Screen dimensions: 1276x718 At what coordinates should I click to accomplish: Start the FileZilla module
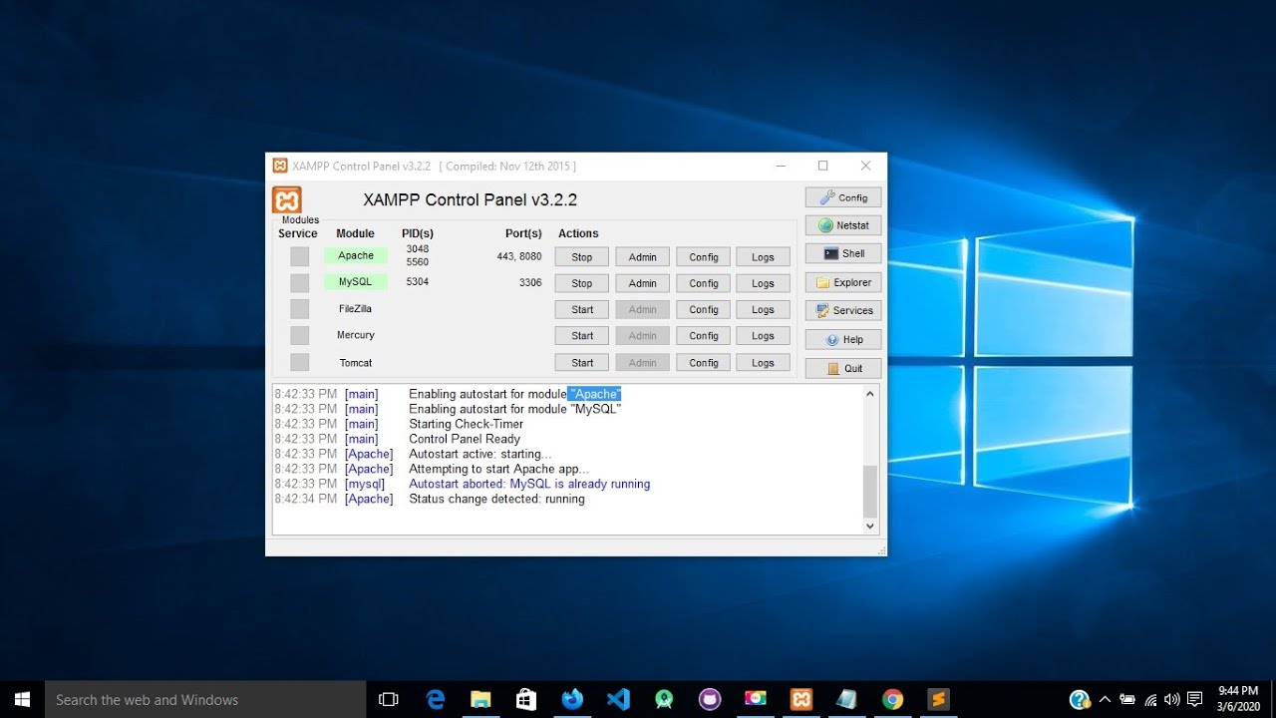[582, 309]
